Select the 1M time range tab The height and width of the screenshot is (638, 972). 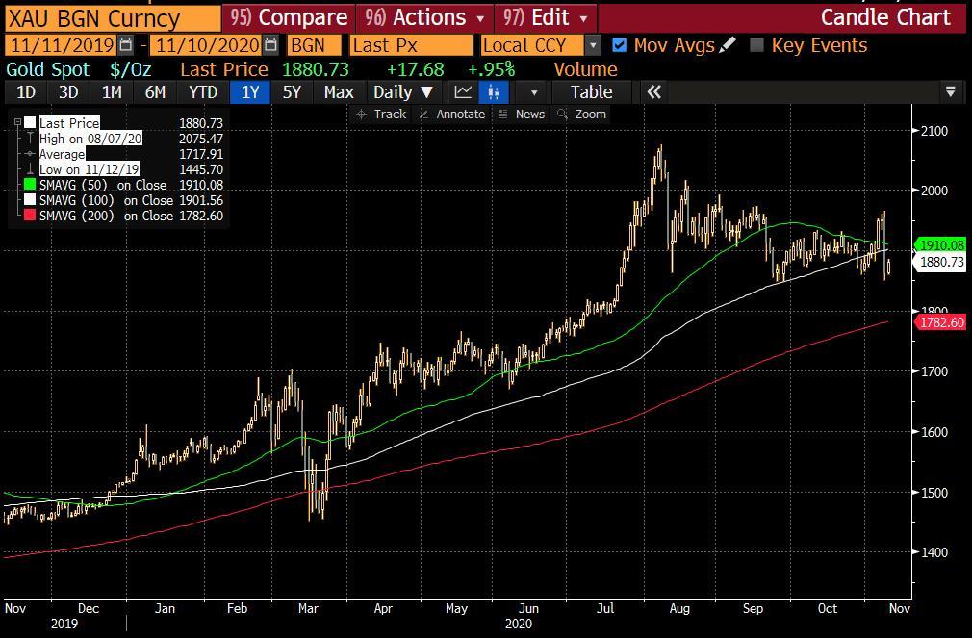pos(112,92)
